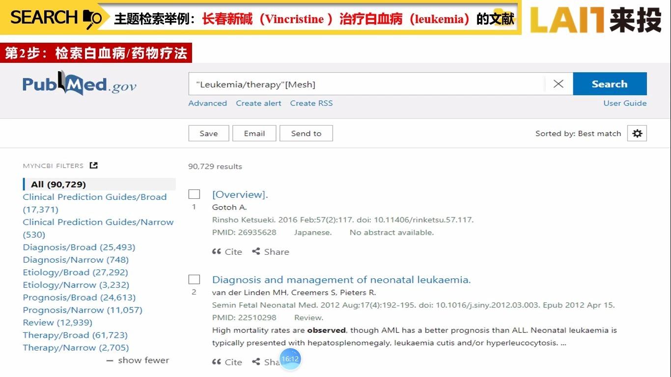Viewport: 671px width, 377px height.
Task: Clear the search box using the X icon
Action: coord(558,83)
